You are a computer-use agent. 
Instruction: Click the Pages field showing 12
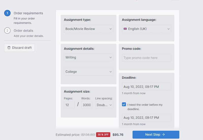[x=69, y=105]
